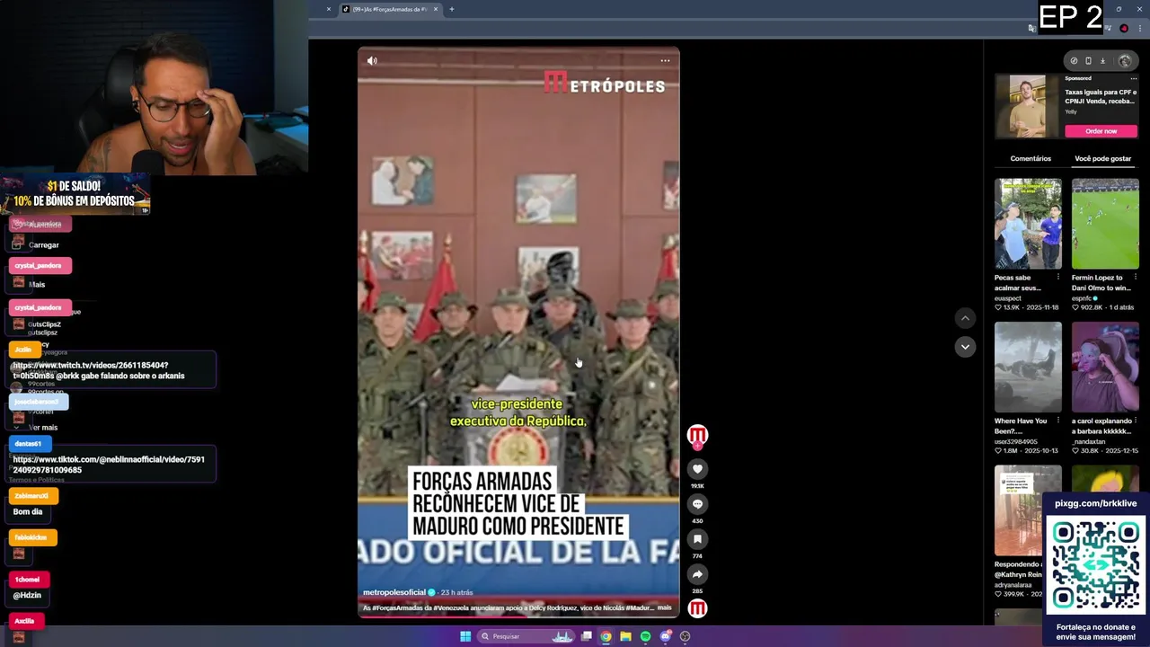Click the '@Hdzin' chat message

pyautogui.click(x=27, y=596)
